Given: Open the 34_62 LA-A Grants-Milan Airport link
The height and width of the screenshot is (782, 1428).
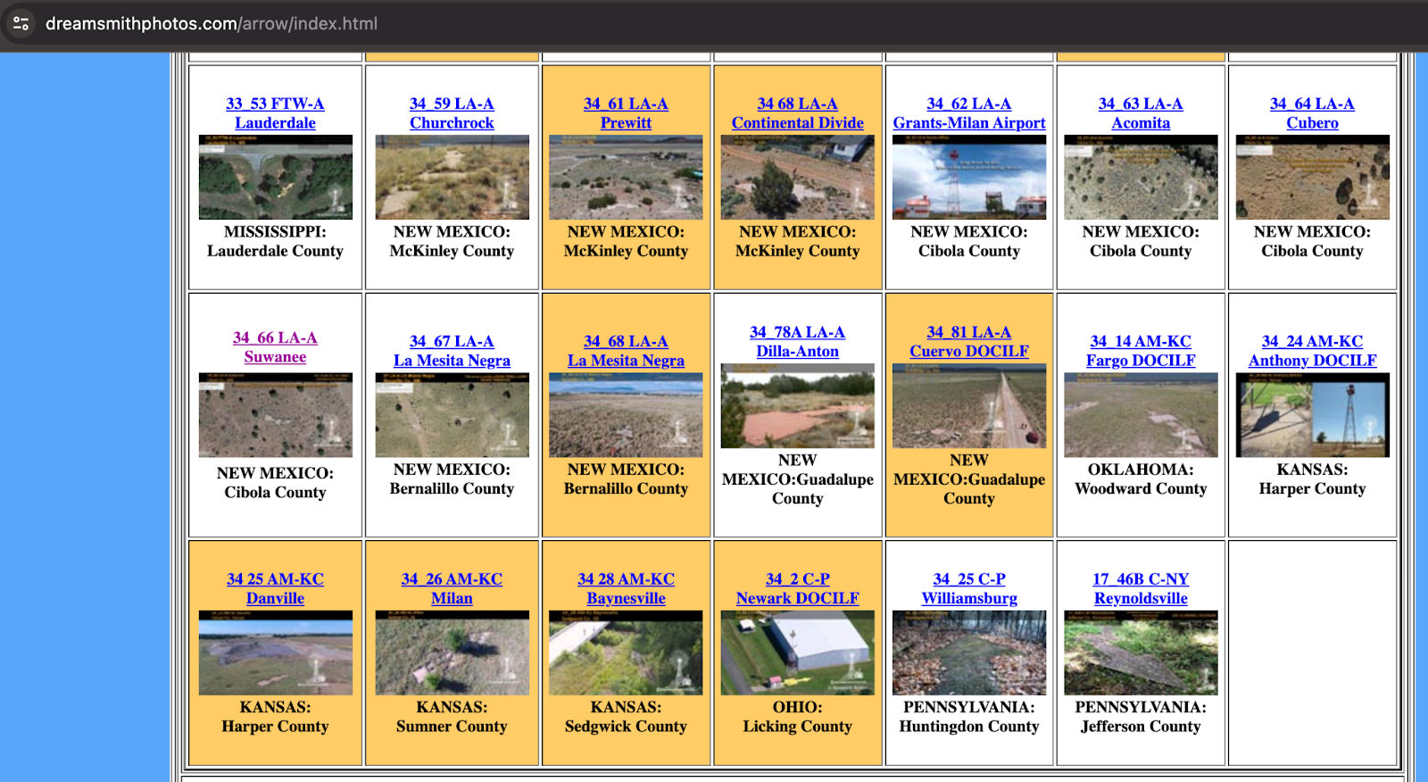Looking at the screenshot, I should point(969,113).
